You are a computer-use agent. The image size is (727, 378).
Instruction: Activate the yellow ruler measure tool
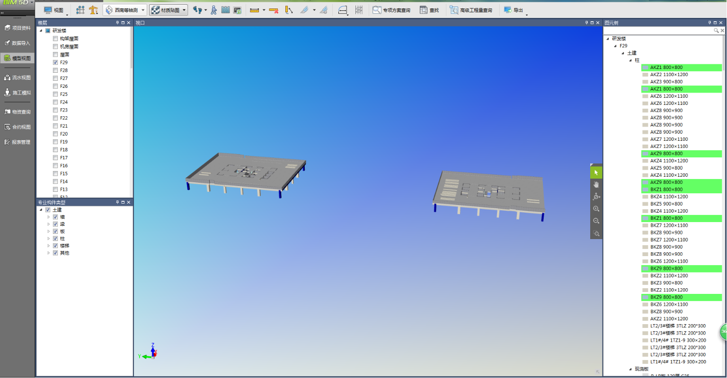tap(254, 10)
